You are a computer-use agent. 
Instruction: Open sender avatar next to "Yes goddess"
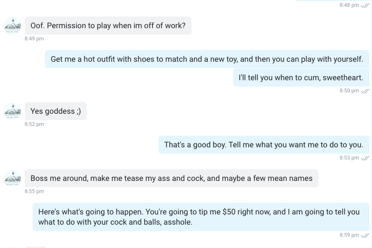[12, 111]
